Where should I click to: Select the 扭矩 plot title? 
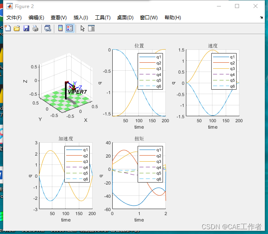(x=139, y=138)
